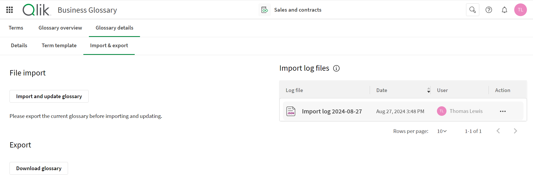Image resolution: width=533 pixels, height=177 pixels.
Task: Open the three-dot action menu for import log
Action: (x=503, y=111)
